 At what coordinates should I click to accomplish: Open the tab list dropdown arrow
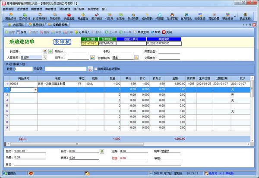[250, 25]
